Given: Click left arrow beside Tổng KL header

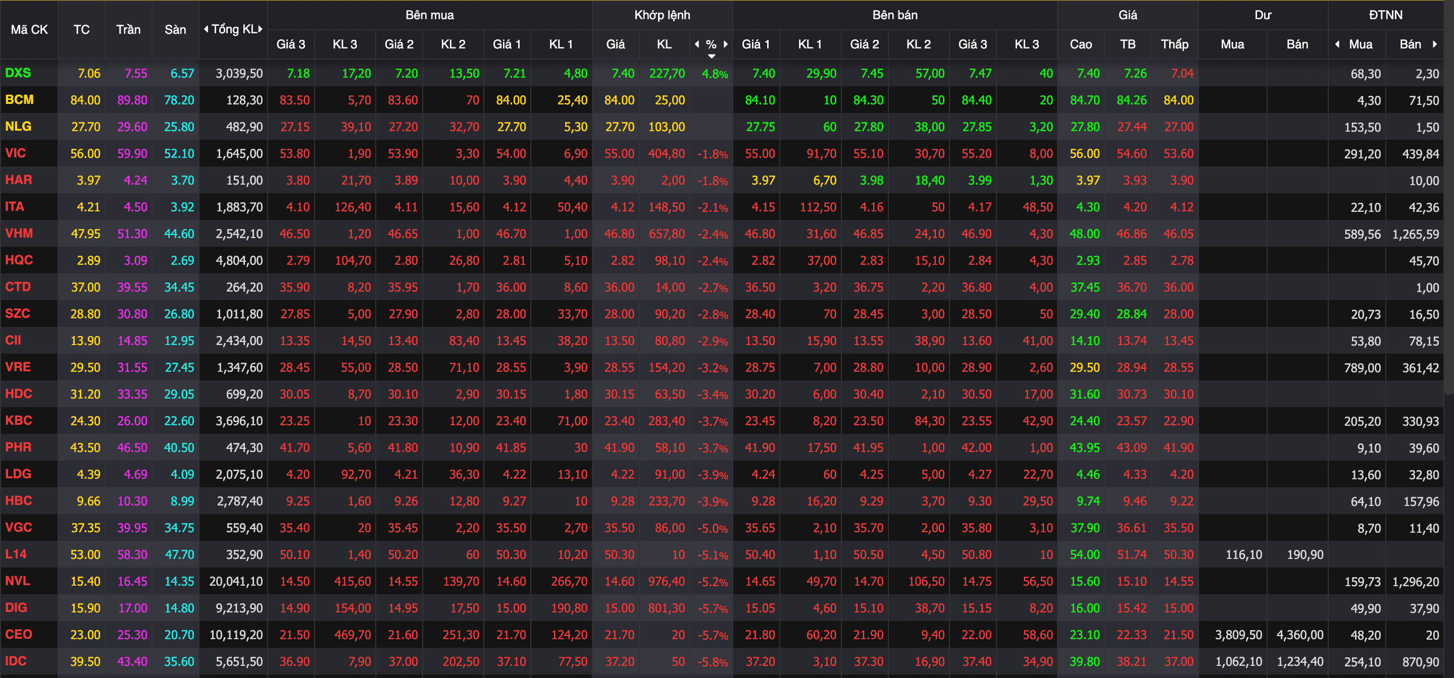Looking at the screenshot, I should pos(206,29).
